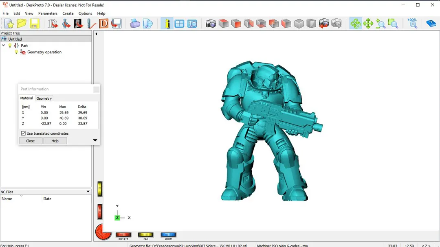This screenshot has width=440, height=247.
Task: Open a project using the yellow folder icon
Action: [x=22, y=24]
